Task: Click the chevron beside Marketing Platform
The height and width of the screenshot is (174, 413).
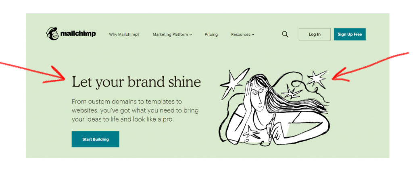Action: coord(191,35)
